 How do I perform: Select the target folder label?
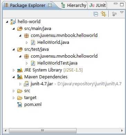point(30,98)
